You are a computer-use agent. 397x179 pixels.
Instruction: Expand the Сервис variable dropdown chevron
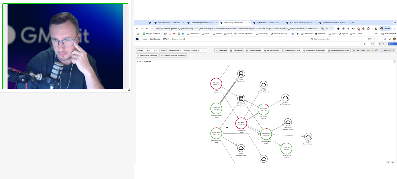156,50
